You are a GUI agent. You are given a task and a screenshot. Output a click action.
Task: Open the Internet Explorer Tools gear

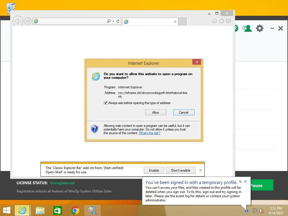pos(228,21)
